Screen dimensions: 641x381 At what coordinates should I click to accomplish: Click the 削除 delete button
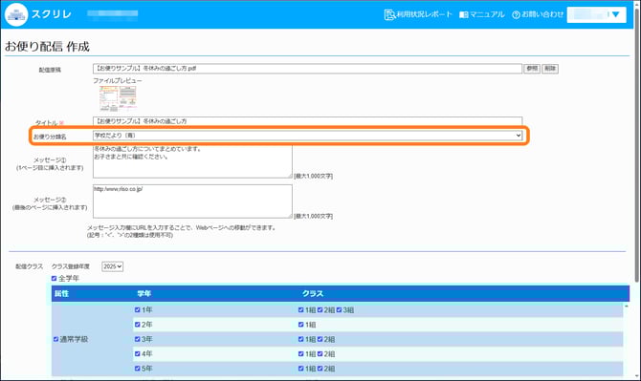tap(550, 69)
